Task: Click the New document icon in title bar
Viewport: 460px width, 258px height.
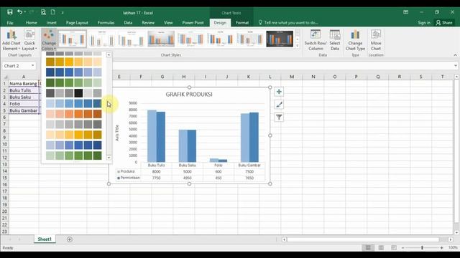Action: [52, 12]
